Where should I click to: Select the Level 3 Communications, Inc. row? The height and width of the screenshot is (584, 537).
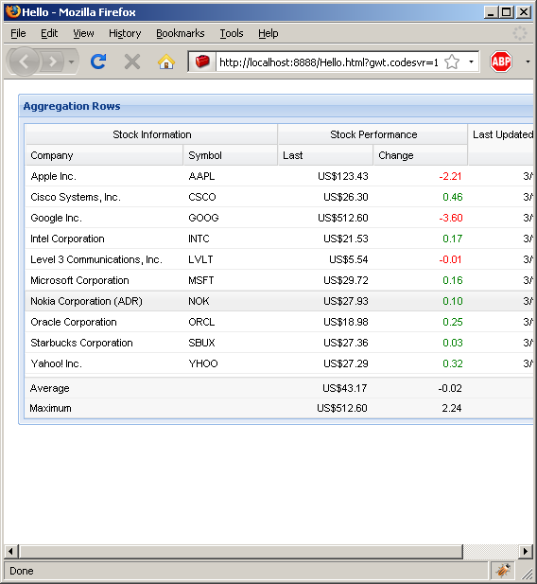point(279,259)
